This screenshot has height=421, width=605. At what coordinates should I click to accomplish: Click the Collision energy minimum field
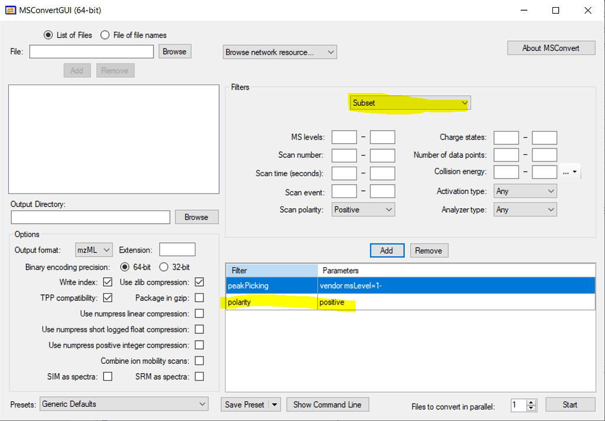coord(506,172)
